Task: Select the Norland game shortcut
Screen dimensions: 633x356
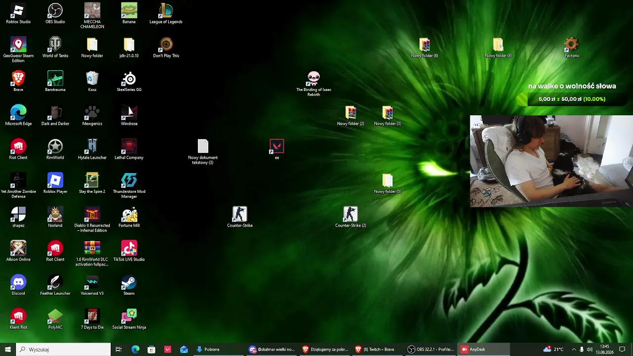Action: [55, 218]
